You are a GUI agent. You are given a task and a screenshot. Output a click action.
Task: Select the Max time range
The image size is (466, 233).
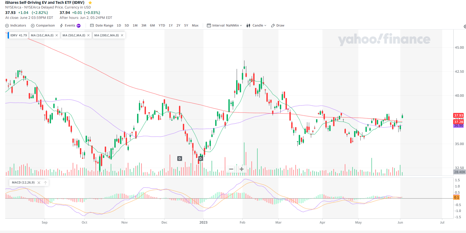pos(195,25)
